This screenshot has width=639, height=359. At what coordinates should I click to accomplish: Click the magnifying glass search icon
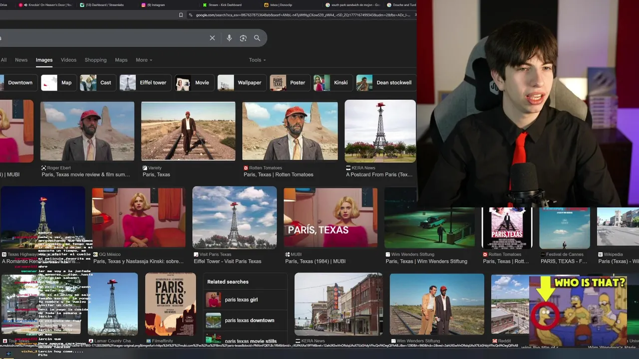[x=257, y=38]
